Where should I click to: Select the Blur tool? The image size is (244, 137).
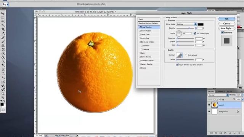[x=3, y=61]
